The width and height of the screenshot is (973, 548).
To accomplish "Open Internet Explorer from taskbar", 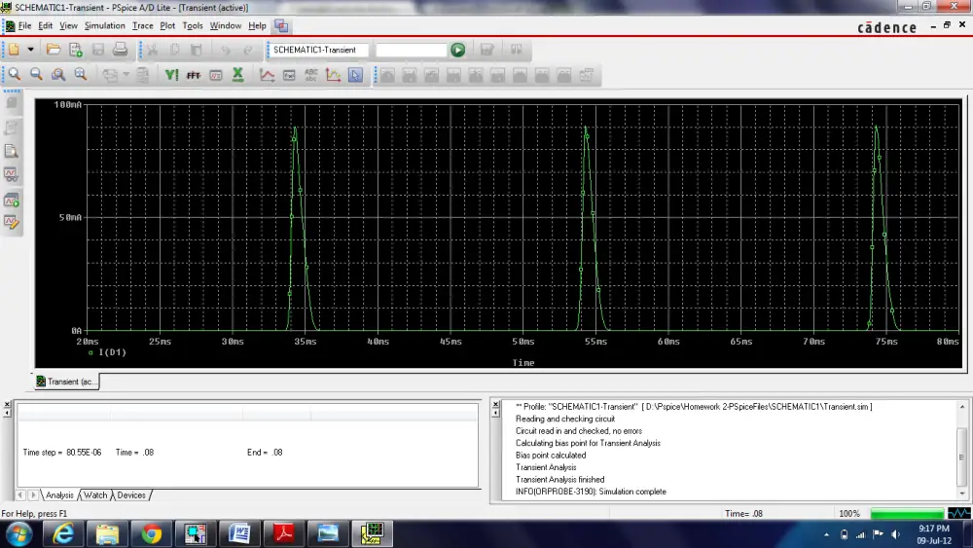I will (63, 533).
